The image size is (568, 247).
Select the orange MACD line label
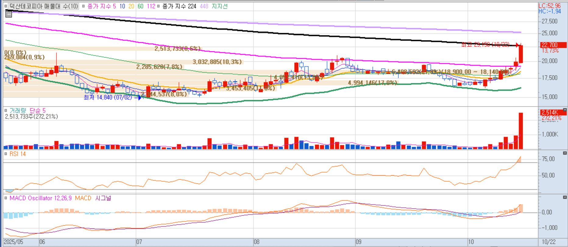click(x=83, y=198)
